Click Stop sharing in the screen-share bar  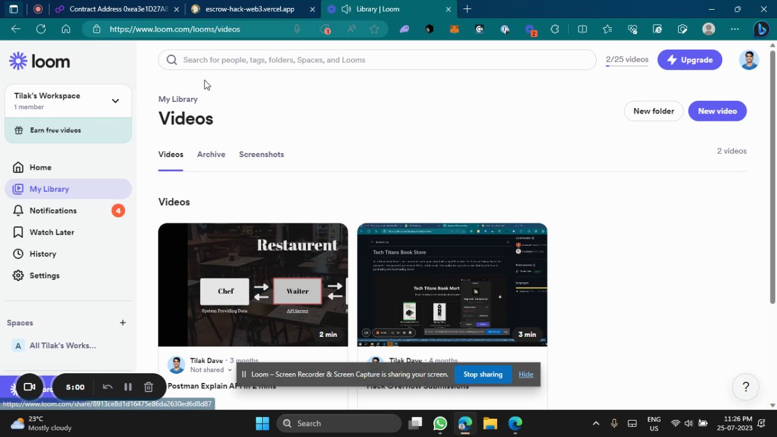(x=483, y=374)
